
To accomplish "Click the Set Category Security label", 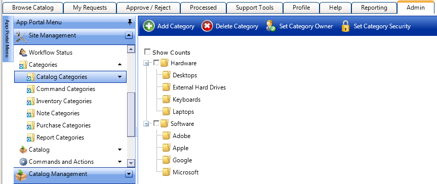I will click(x=382, y=26).
